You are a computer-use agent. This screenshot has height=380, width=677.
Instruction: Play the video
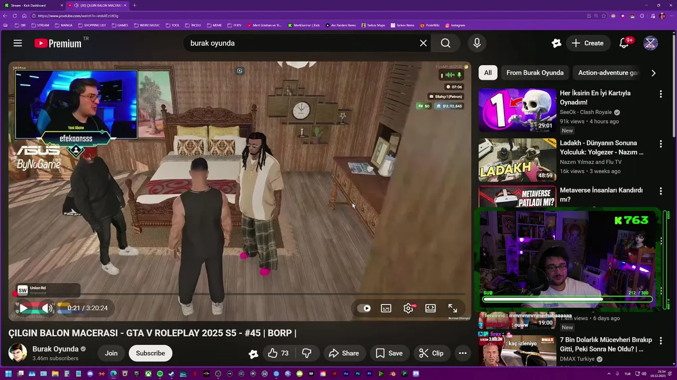pyautogui.click(x=23, y=308)
